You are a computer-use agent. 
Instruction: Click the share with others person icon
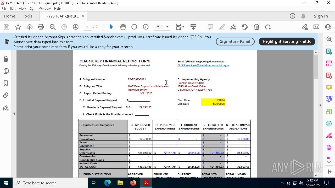click(x=328, y=27)
